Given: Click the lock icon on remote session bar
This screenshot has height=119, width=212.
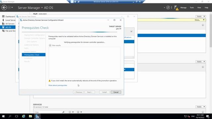Looking at the screenshot, I should coord(75,2).
